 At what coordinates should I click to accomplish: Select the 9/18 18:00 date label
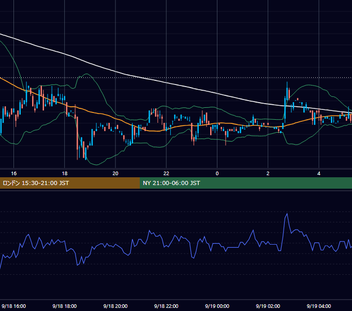(64, 306)
